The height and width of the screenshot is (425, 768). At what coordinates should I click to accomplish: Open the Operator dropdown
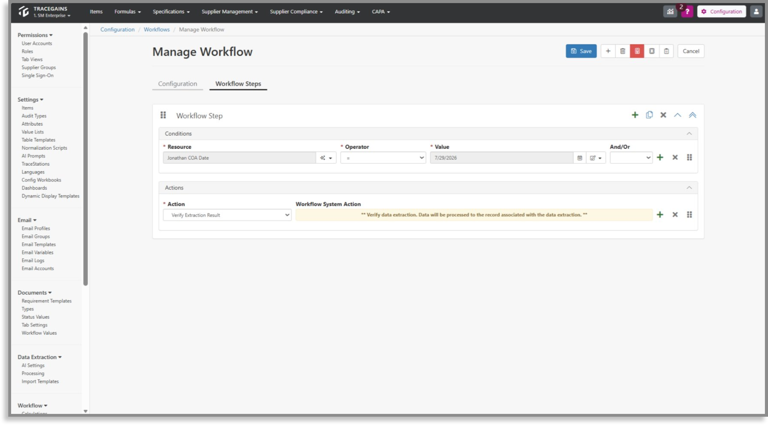(x=383, y=158)
